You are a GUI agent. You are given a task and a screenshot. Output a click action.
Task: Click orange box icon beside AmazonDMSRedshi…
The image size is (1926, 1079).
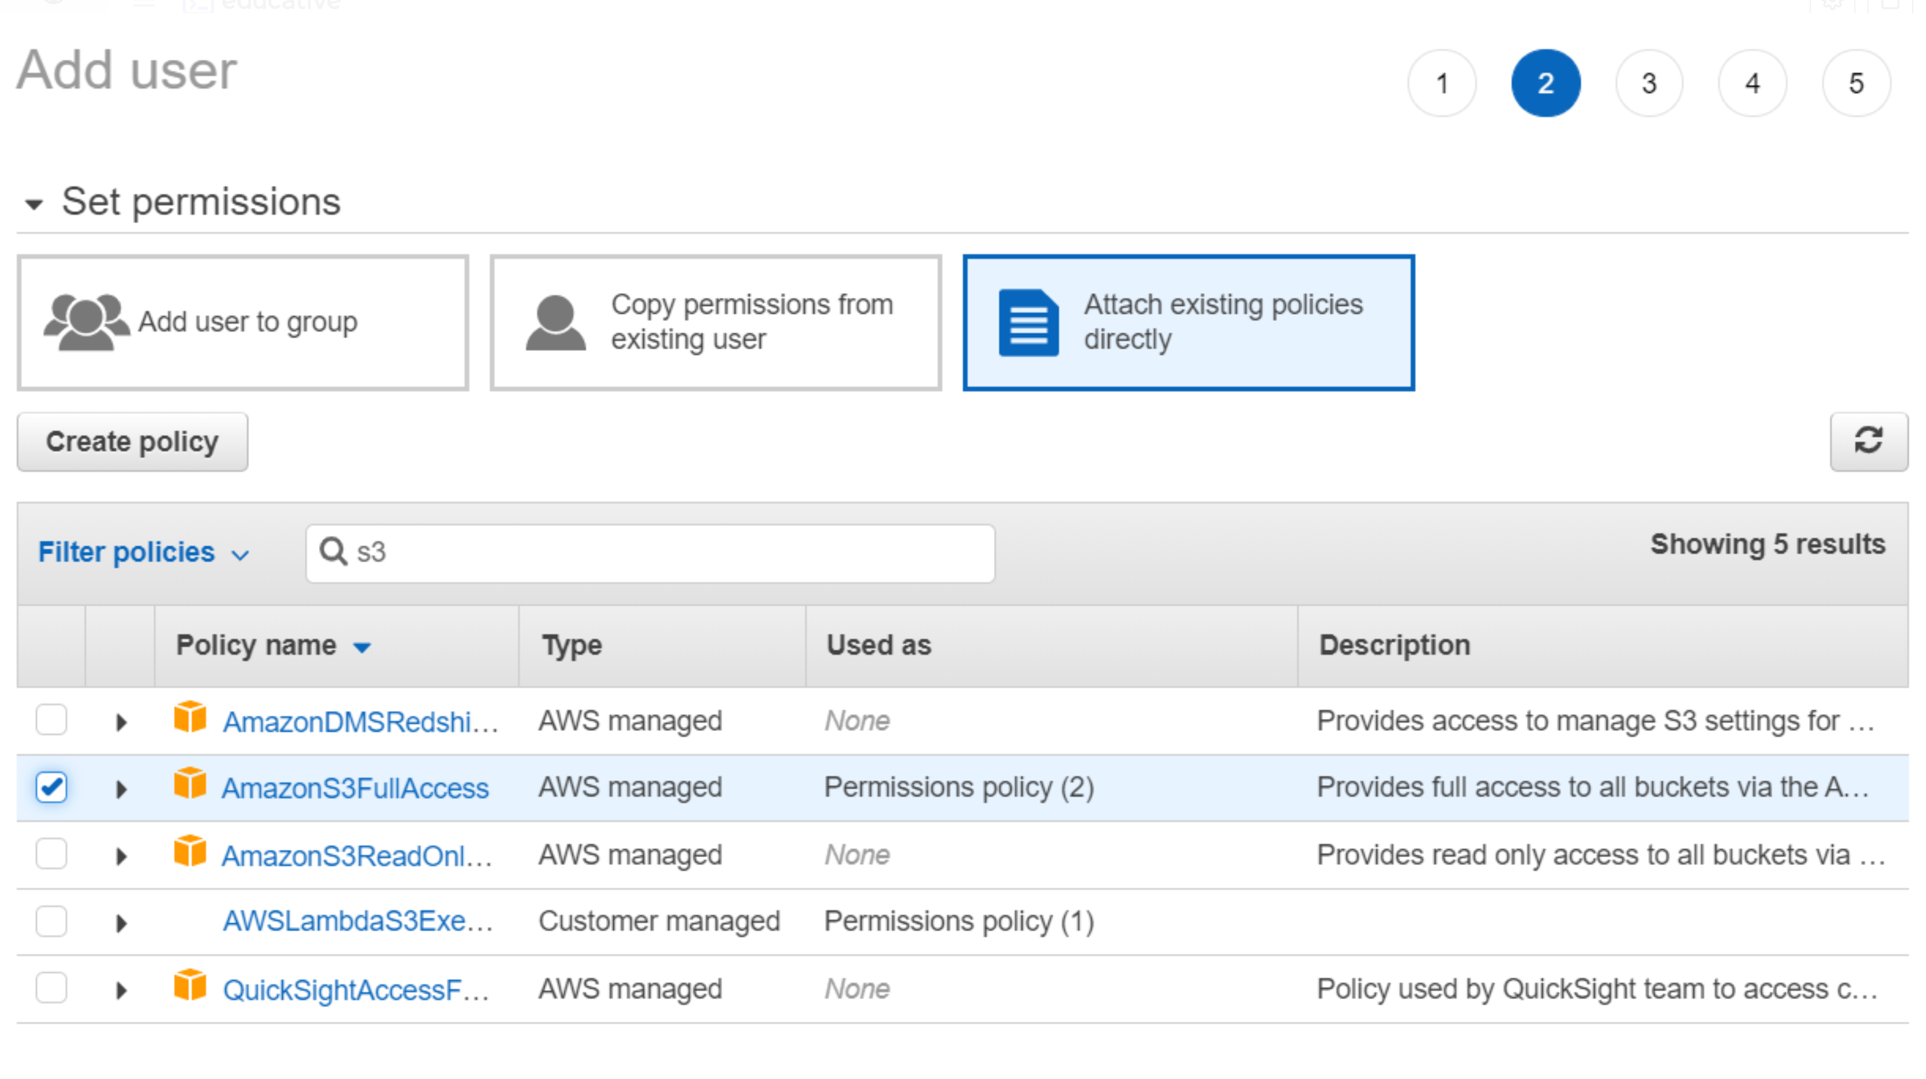(x=190, y=718)
